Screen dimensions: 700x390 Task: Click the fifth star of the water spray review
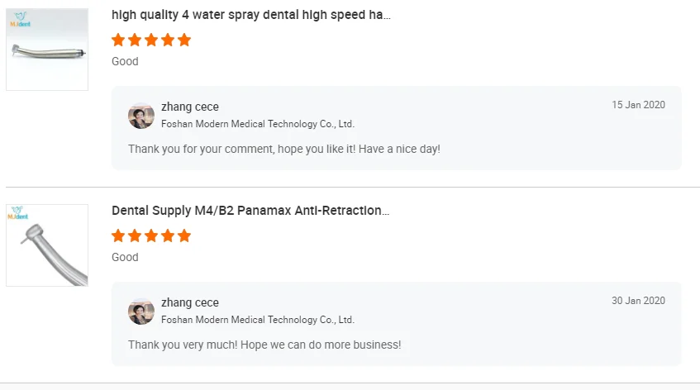click(x=184, y=40)
